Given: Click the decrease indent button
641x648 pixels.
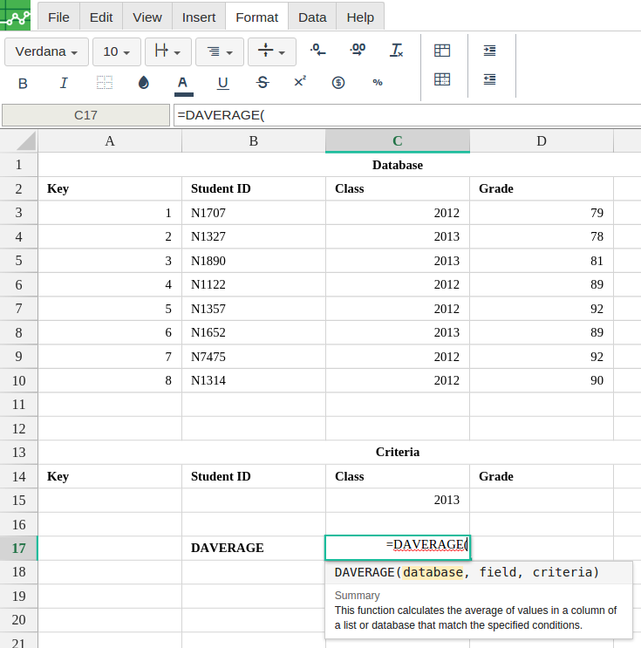Looking at the screenshot, I should coord(490,79).
